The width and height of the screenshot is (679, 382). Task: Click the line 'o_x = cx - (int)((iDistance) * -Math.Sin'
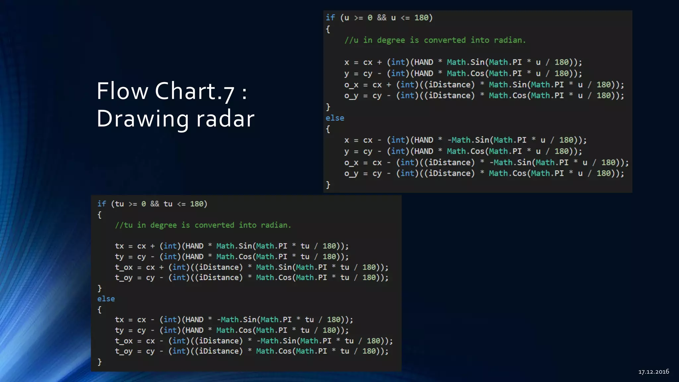click(486, 162)
